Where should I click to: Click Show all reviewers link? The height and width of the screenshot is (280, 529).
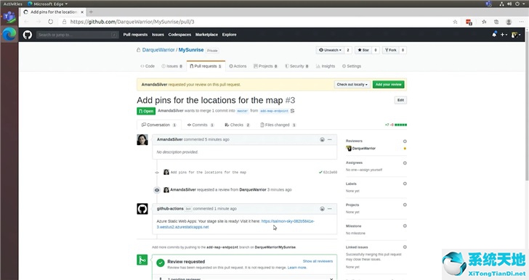pyautogui.click(x=318, y=261)
